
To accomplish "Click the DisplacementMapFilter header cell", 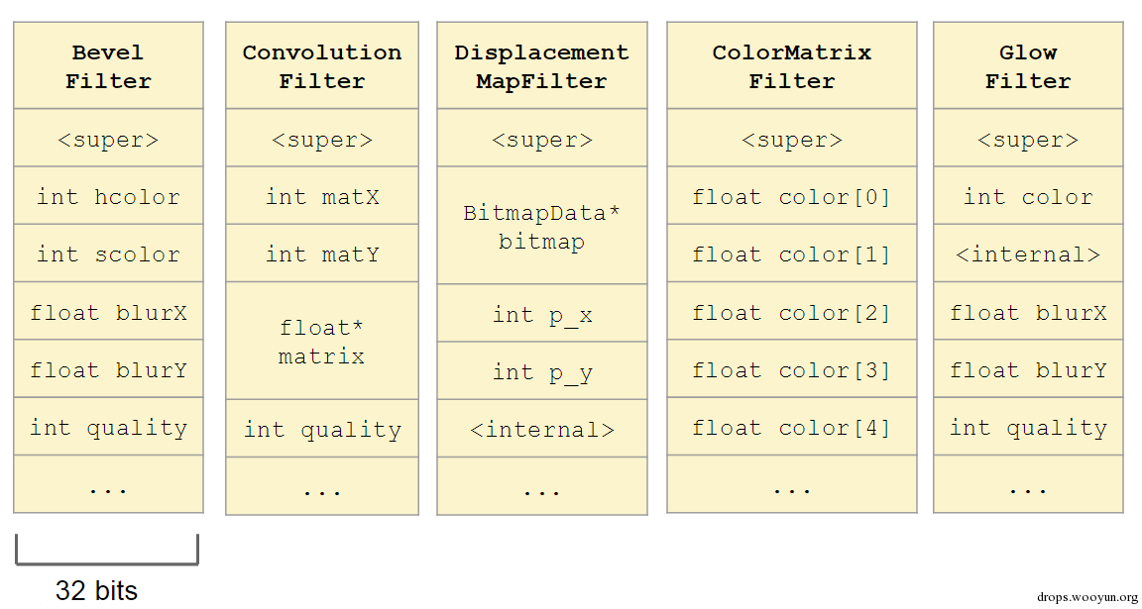I will pos(542,65).
